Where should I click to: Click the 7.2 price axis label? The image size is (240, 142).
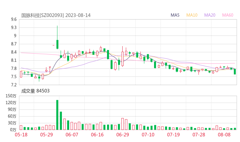14,85
